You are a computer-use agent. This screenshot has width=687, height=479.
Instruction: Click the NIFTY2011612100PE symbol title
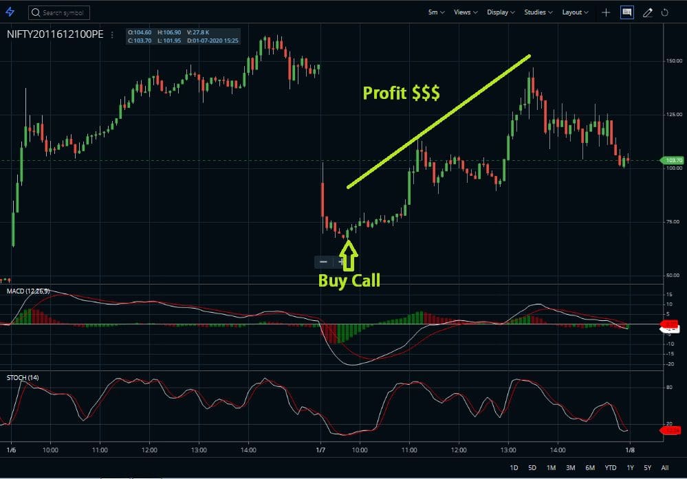55,34
